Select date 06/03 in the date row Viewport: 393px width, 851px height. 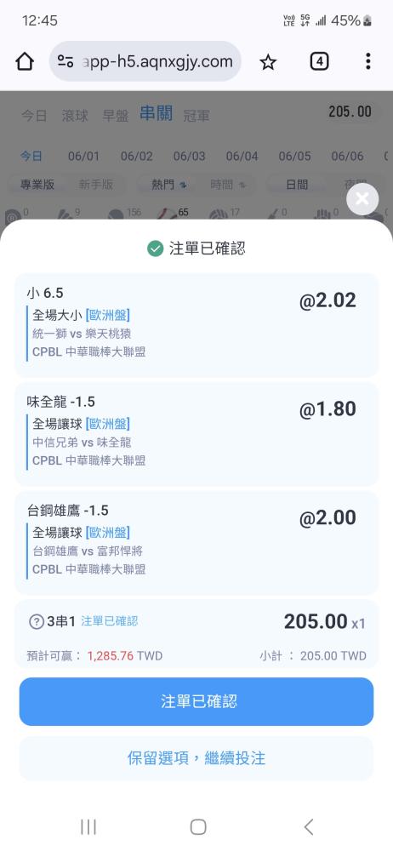point(190,157)
